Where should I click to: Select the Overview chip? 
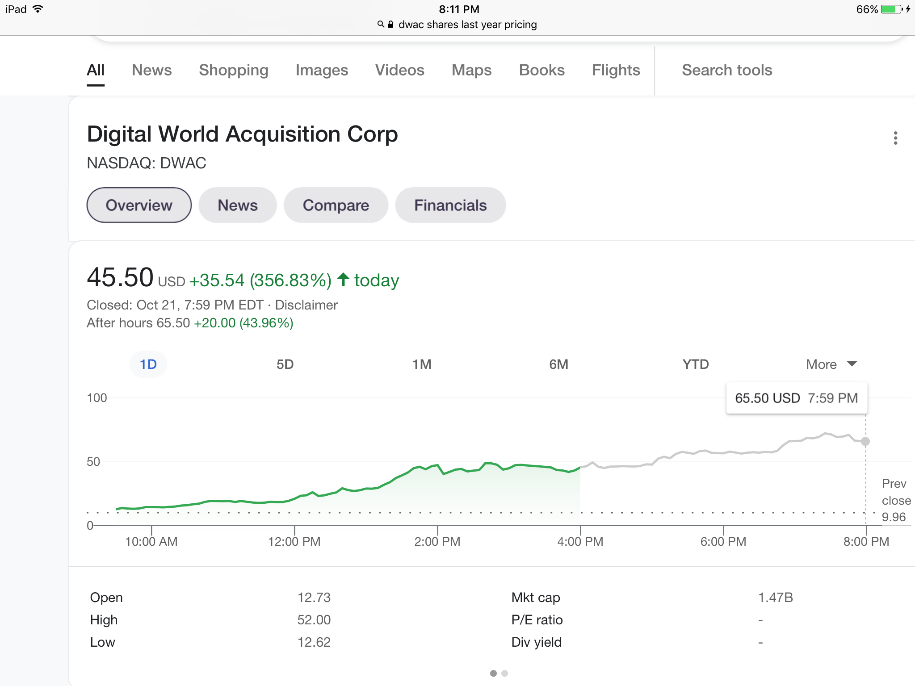tap(139, 205)
